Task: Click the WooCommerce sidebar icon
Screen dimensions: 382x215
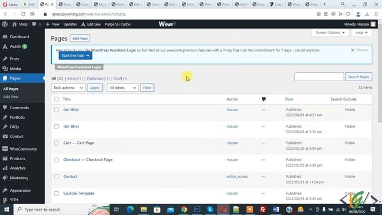Action: pos(5,149)
